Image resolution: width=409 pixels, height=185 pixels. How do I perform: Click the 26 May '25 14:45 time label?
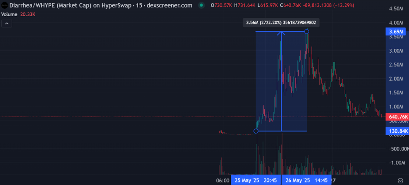point(306,180)
